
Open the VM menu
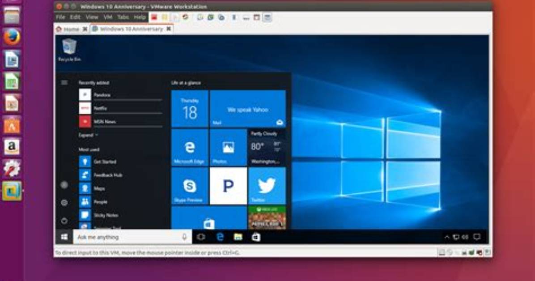click(108, 17)
